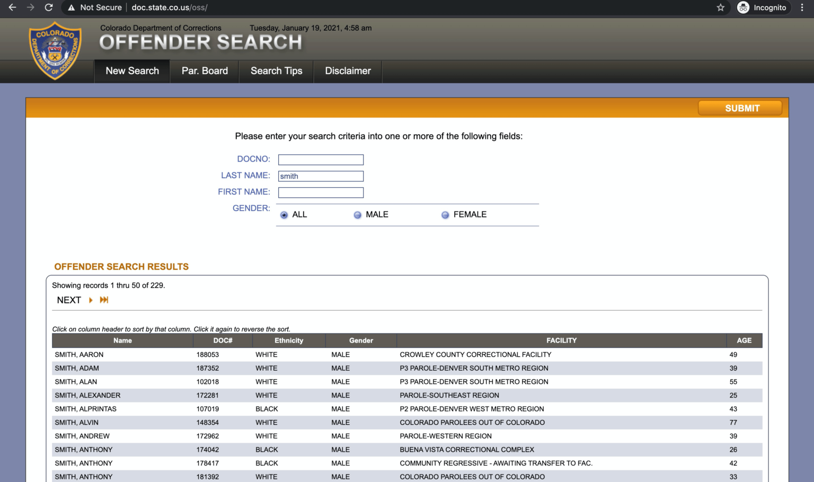The width and height of the screenshot is (814, 482).
Task: Bookmark this page with star icon
Action: (x=720, y=7)
